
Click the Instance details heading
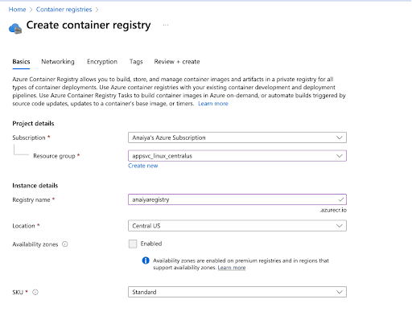[x=35, y=186]
